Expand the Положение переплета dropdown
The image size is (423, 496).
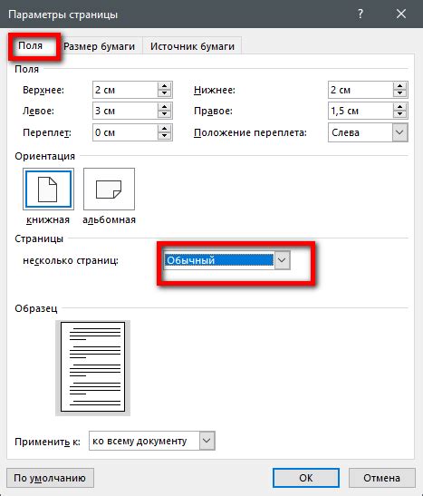(399, 132)
